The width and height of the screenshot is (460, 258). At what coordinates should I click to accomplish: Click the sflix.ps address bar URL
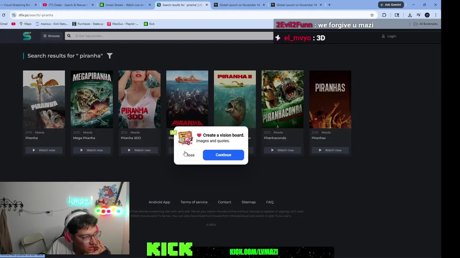click(x=36, y=15)
